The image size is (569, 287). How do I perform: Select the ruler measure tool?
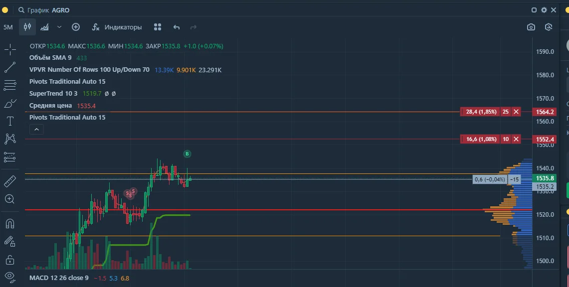click(x=10, y=181)
